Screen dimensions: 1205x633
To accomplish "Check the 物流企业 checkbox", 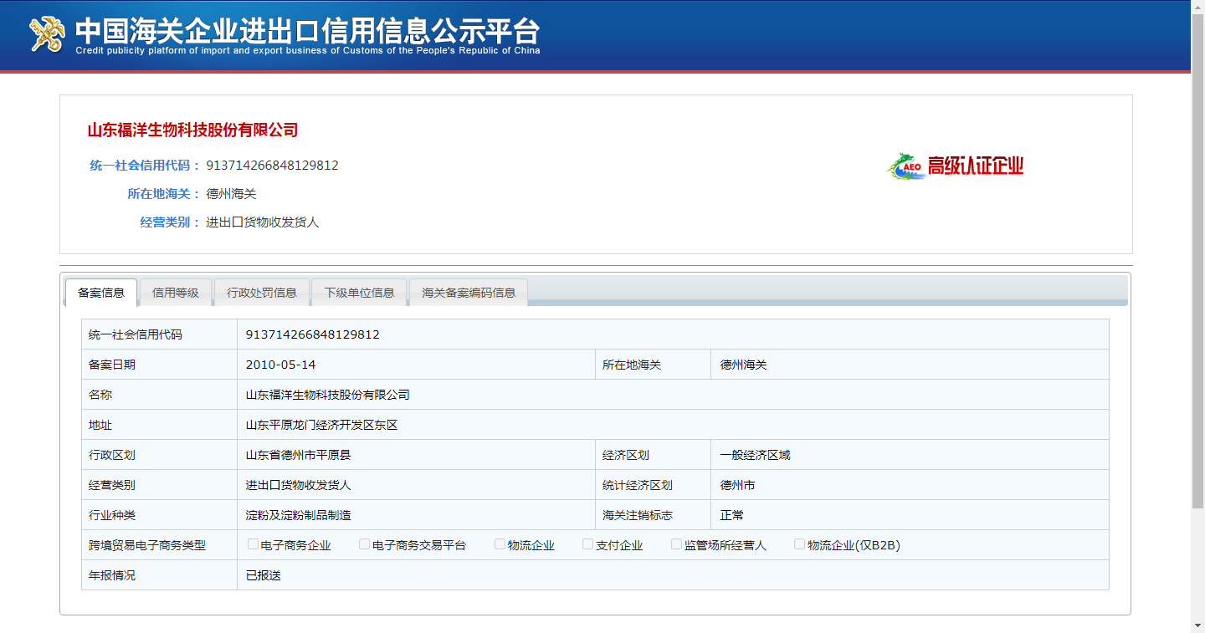I will tap(500, 544).
